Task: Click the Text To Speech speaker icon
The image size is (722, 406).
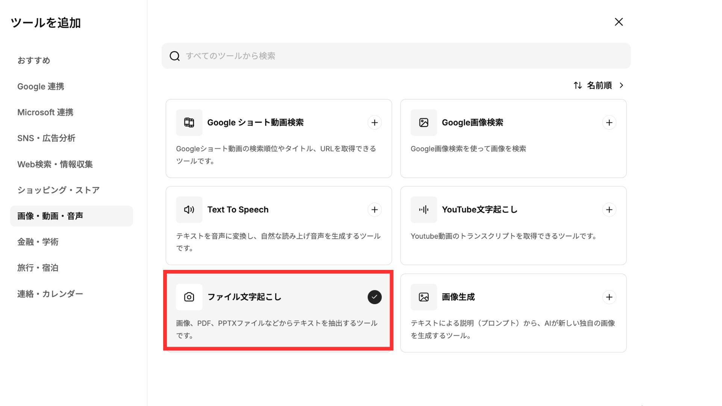Action: pos(189,210)
